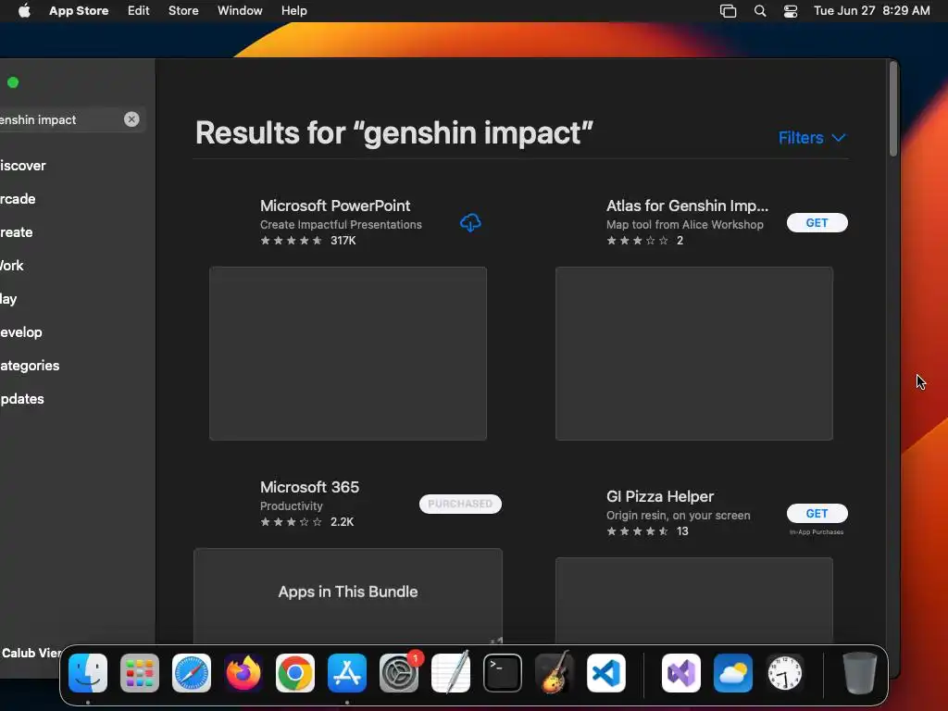Go to the Create sidebar section

point(17,232)
